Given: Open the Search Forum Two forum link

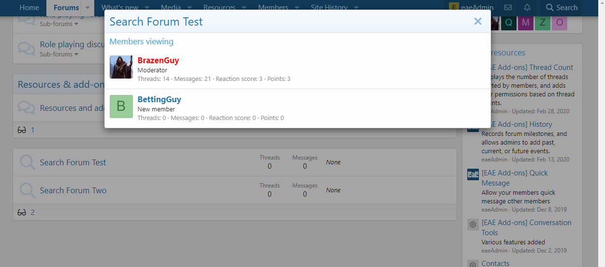Looking at the screenshot, I should (73, 190).
